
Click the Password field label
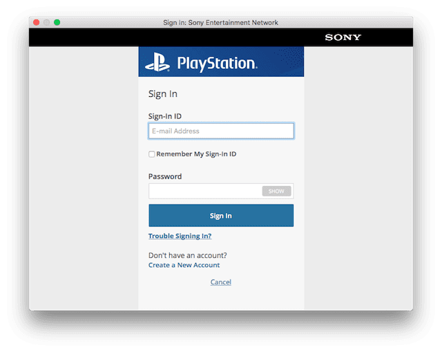tap(165, 176)
